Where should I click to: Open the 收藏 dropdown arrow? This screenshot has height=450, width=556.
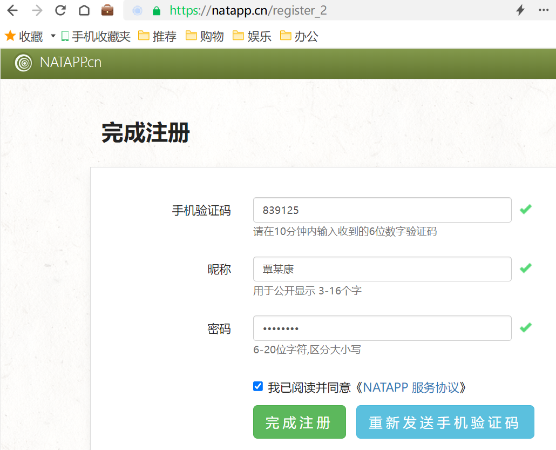coord(52,36)
